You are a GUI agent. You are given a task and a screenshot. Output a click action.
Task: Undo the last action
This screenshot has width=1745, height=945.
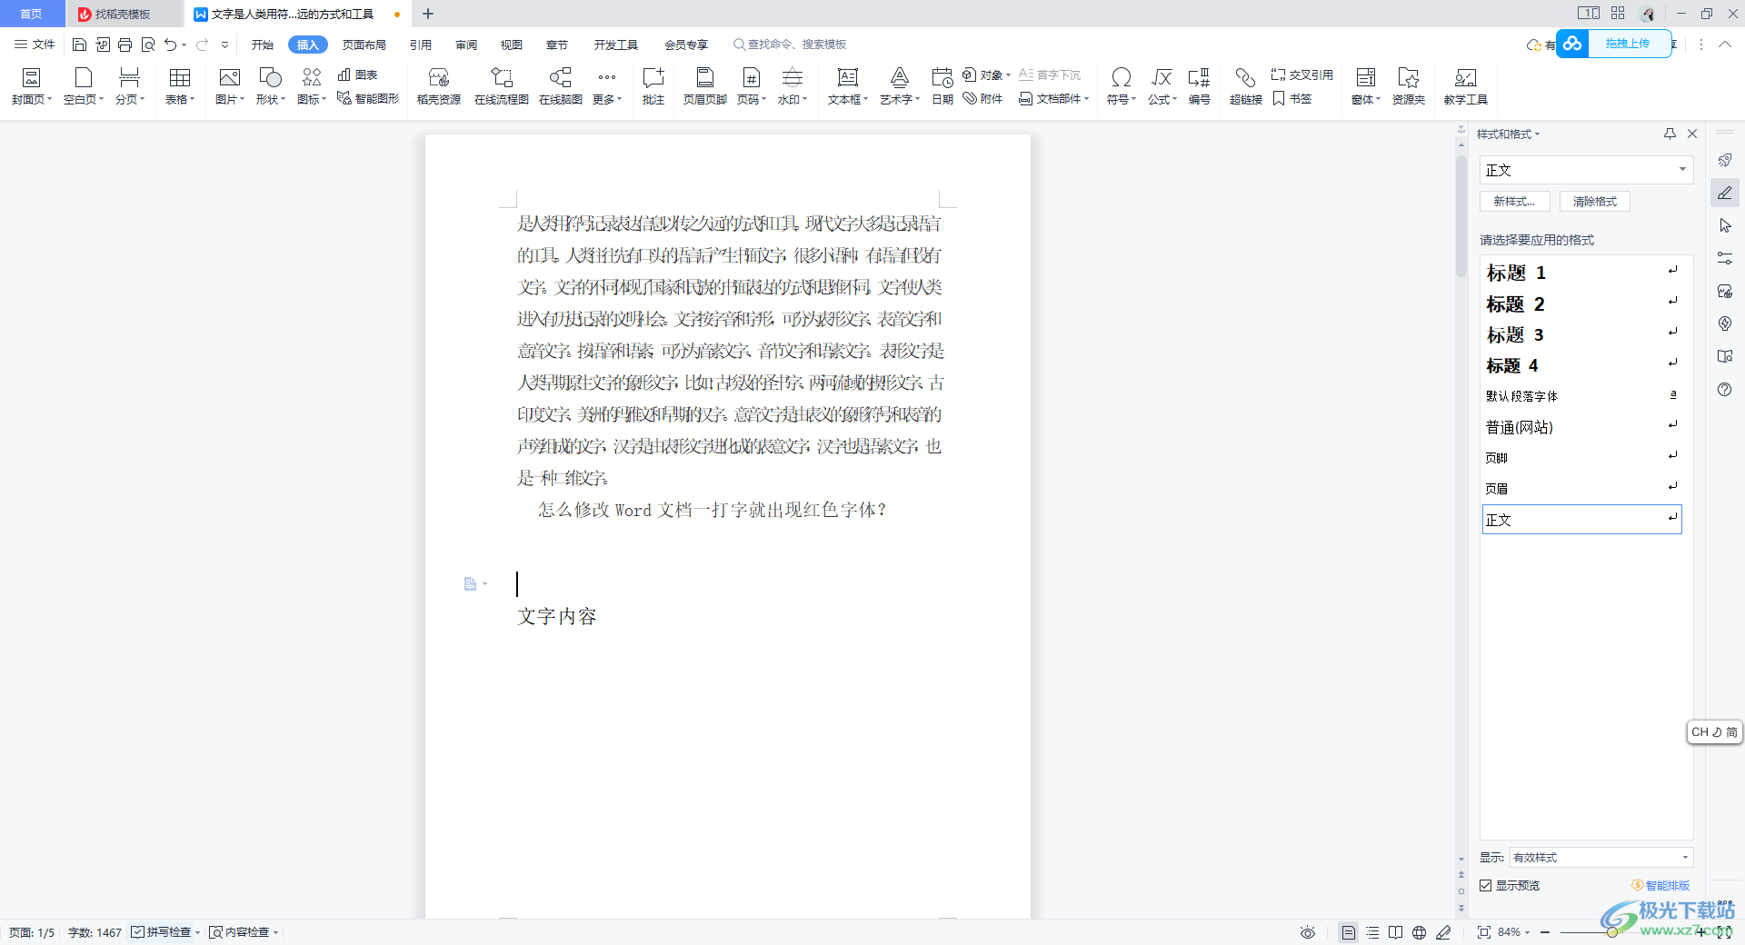coord(170,45)
